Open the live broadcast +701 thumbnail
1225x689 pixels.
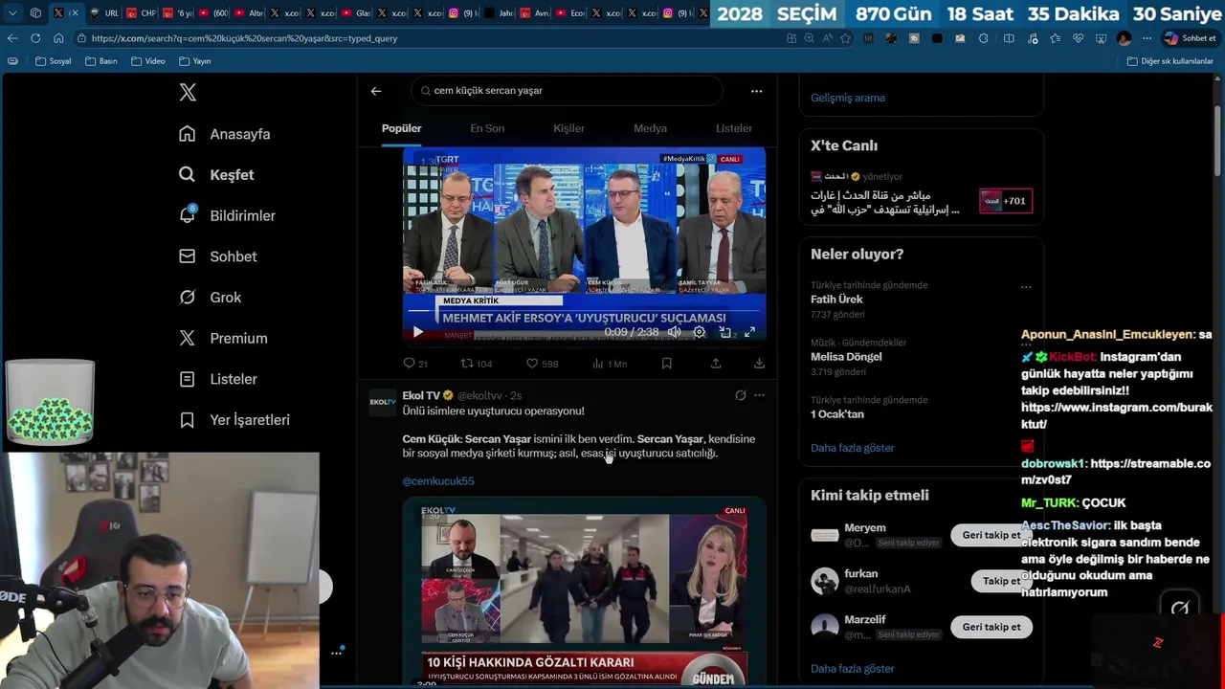pyautogui.click(x=1006, y=201)
